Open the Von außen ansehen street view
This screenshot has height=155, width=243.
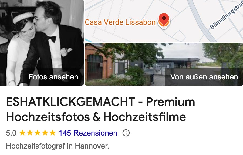point(204,77)
